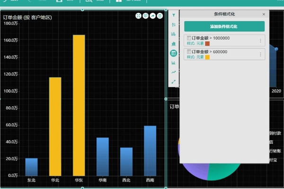Click the orange-red swatch of the 1000000 rule
The image size is (284, 189).
[x=207, y=43]
